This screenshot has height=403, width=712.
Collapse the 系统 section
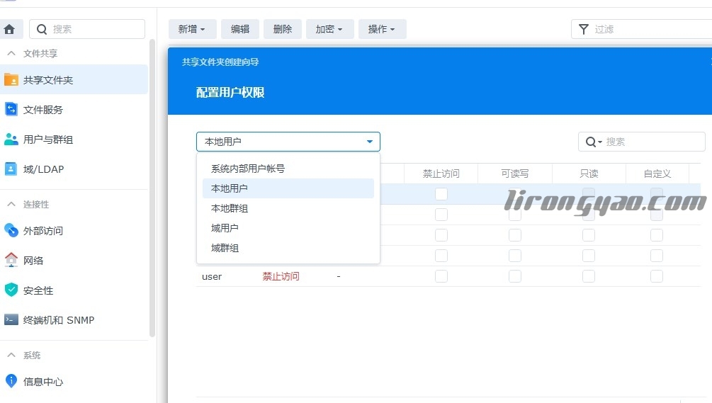11,355
